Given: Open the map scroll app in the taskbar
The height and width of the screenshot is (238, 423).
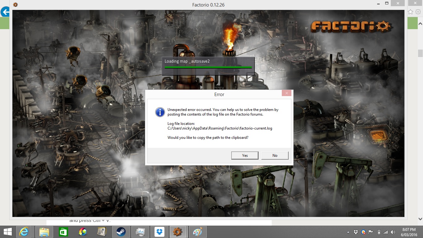Looking at the screenshot, I should [102, 232].
